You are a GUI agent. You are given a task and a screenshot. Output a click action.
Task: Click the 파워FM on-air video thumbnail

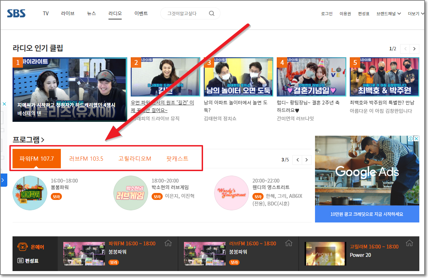[x=84, y=254]
